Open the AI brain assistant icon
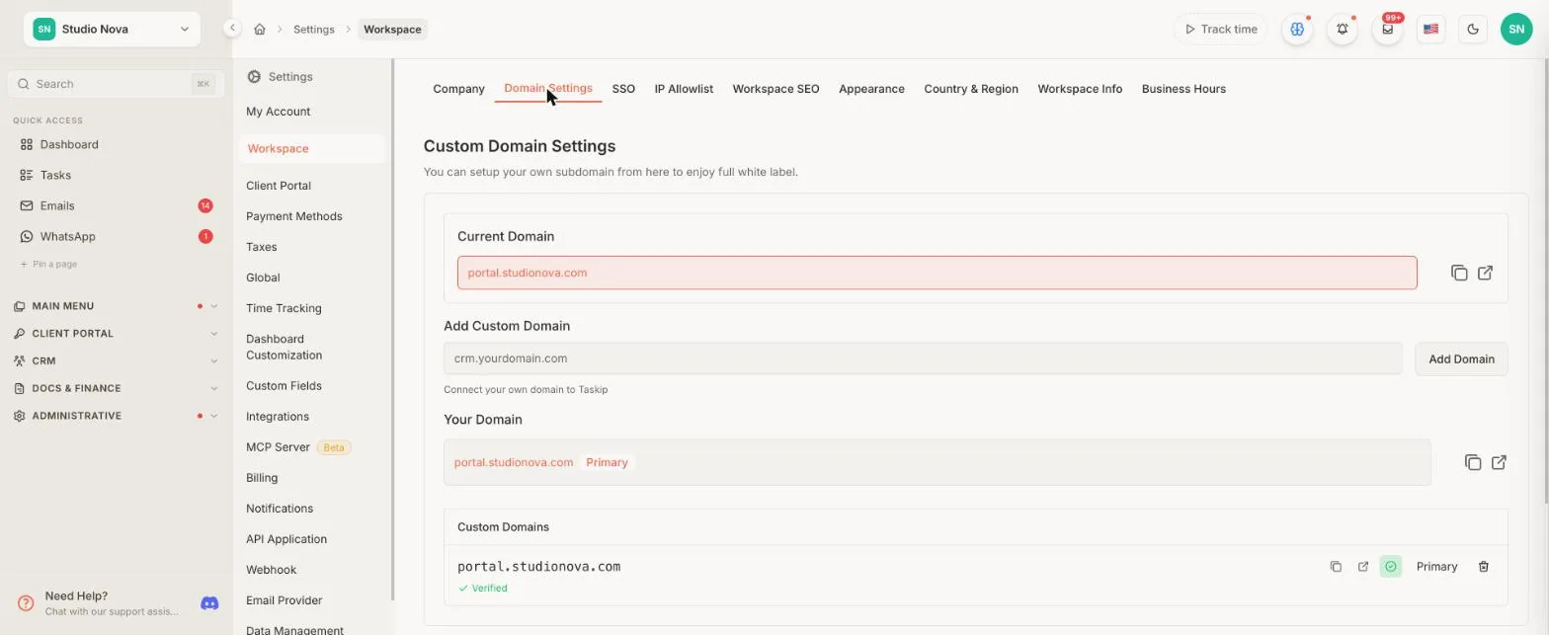 1297,30
